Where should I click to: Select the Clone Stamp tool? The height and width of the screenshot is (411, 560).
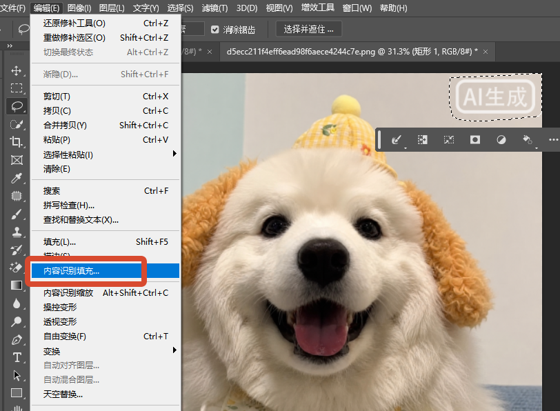(x=17, y=232)
